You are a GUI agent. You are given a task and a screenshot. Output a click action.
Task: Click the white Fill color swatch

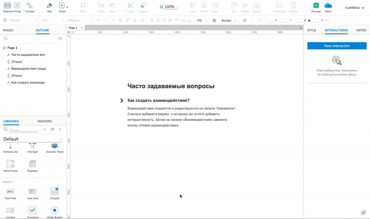click(x=207, y=20)
